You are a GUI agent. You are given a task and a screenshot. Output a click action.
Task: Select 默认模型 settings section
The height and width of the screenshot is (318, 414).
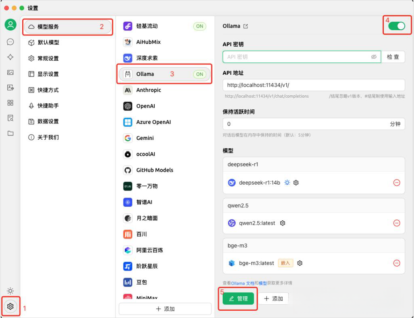coord(68,43)
